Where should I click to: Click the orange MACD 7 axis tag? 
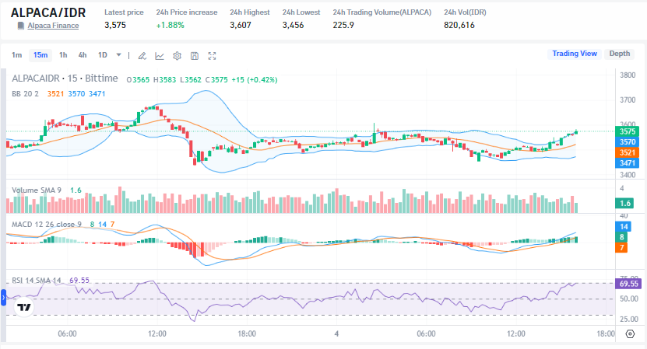[622, 247]
